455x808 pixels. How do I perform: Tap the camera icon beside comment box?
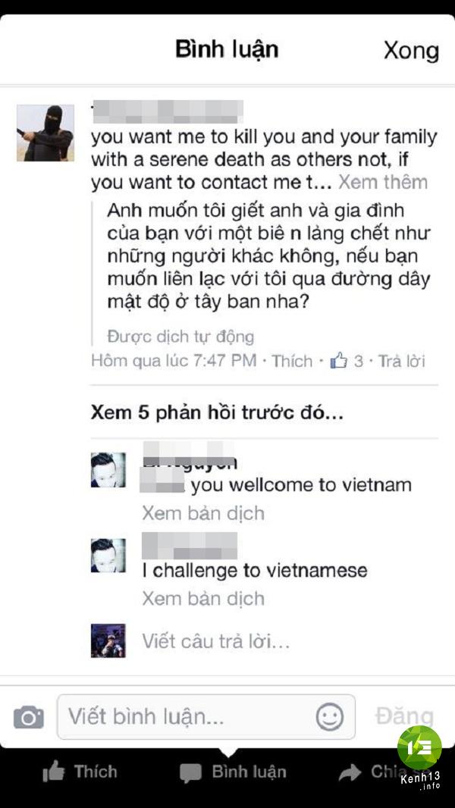click(x=29, y=717)
